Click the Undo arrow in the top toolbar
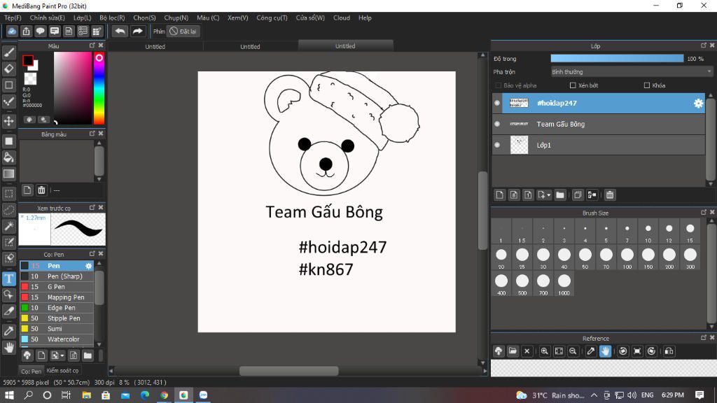 [120, 31]
